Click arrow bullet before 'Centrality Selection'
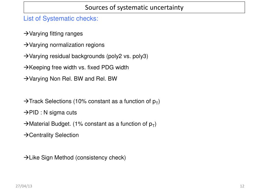 pos(26,135)
